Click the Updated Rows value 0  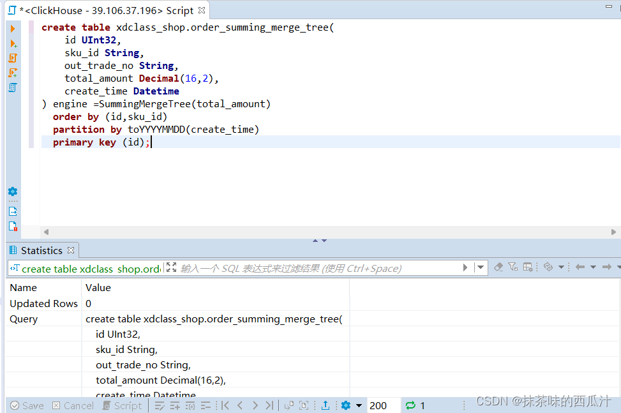(88, 304)
